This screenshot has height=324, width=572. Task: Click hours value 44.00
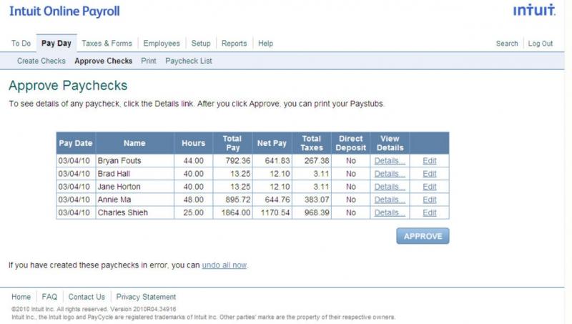click(x=193, y=161)
